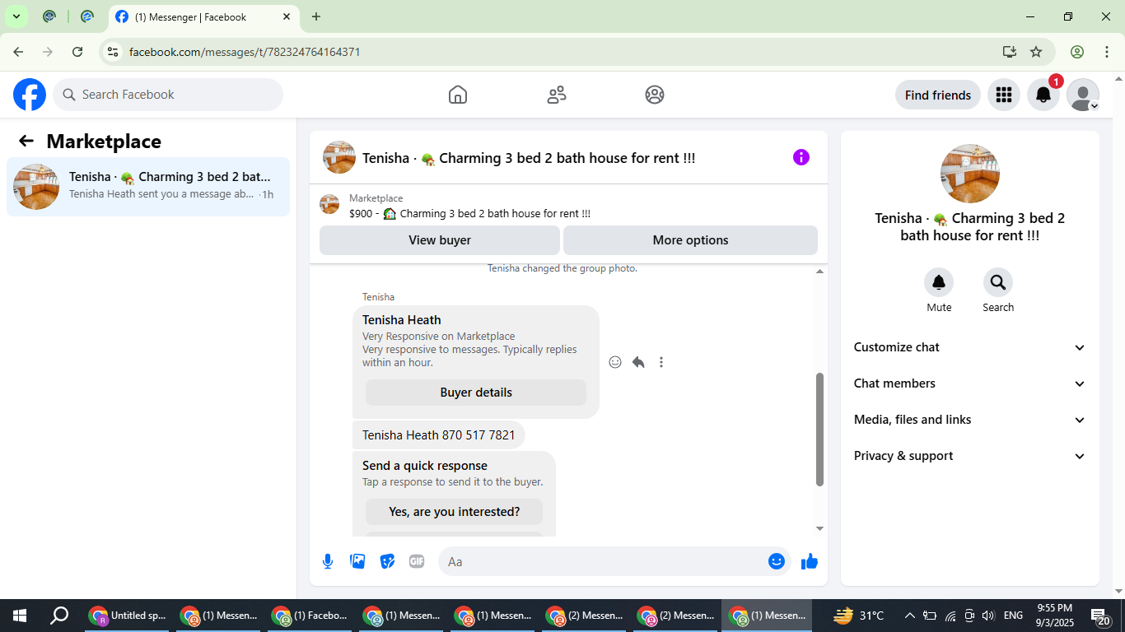Open the Windows notification center
Viewport: 1125px width, 632px height.
1101,616
